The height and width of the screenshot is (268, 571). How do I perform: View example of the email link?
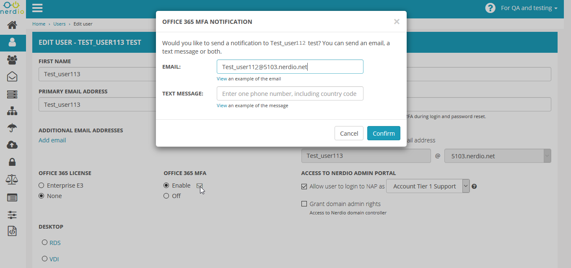[x=222, y=79]
